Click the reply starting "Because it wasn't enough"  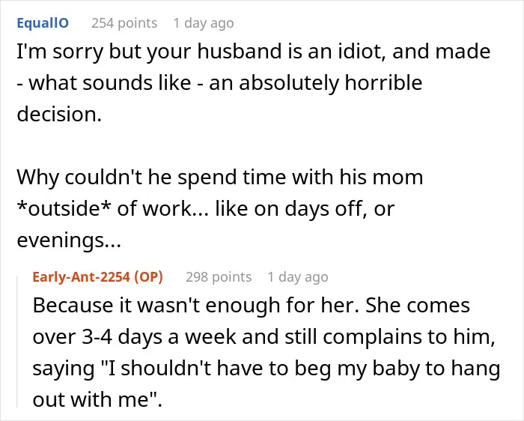pos(266,352)
